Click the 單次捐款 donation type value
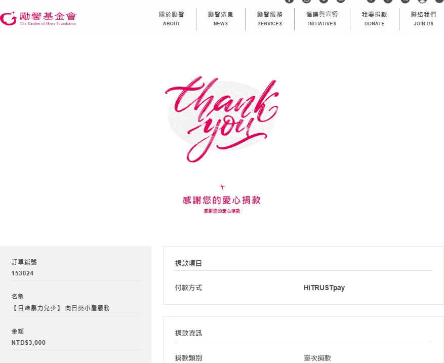Screen dimensions: 444x363 [317, 358]
